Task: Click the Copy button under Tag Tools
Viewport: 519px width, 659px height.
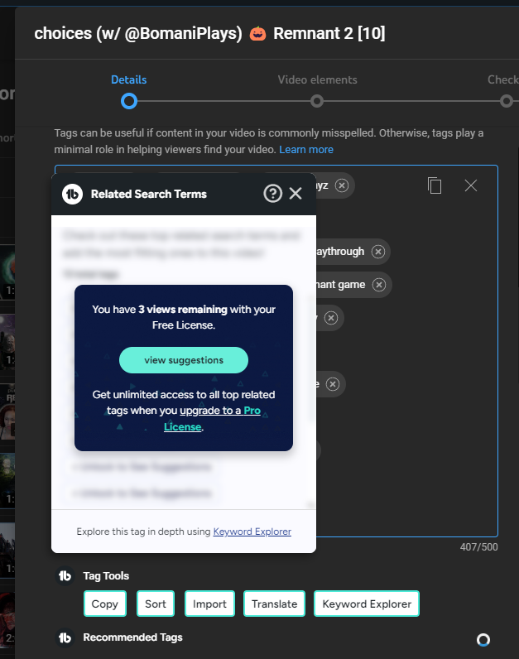Action: tap(105, 604)
